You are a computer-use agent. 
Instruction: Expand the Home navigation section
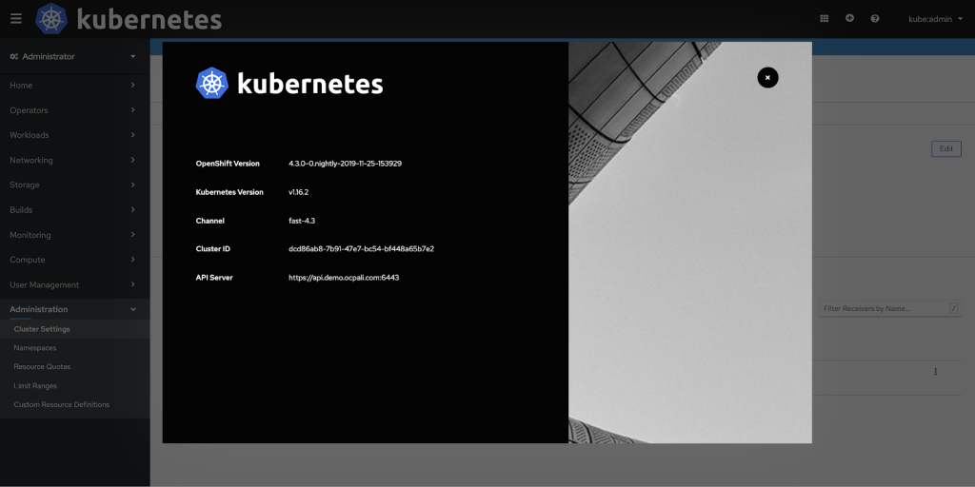[74, 85]
